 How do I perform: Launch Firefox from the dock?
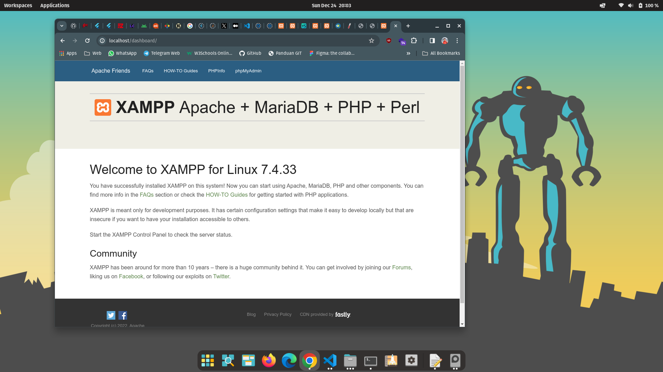[269, 361]
